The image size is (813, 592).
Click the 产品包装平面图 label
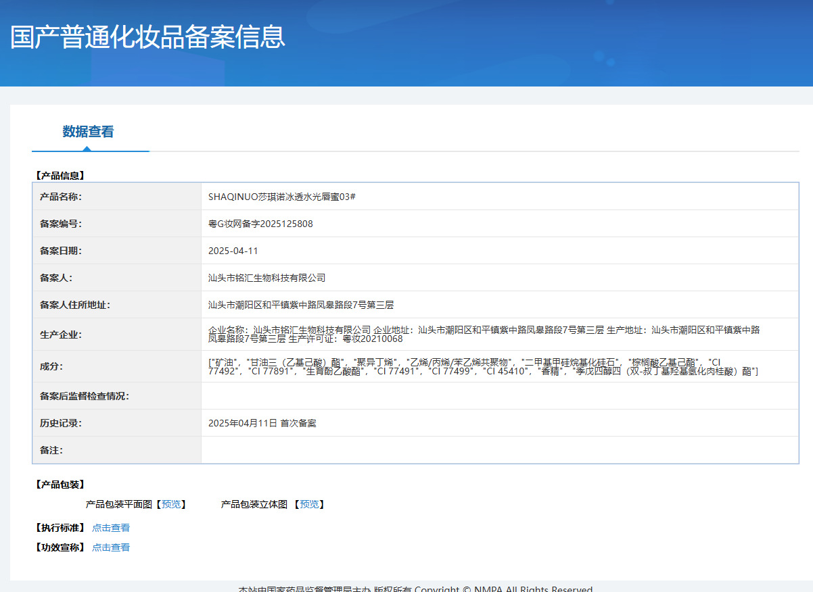[x=119, y=504]
